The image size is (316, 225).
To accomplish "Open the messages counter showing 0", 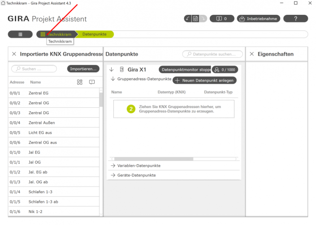I will tap(222, 19).
